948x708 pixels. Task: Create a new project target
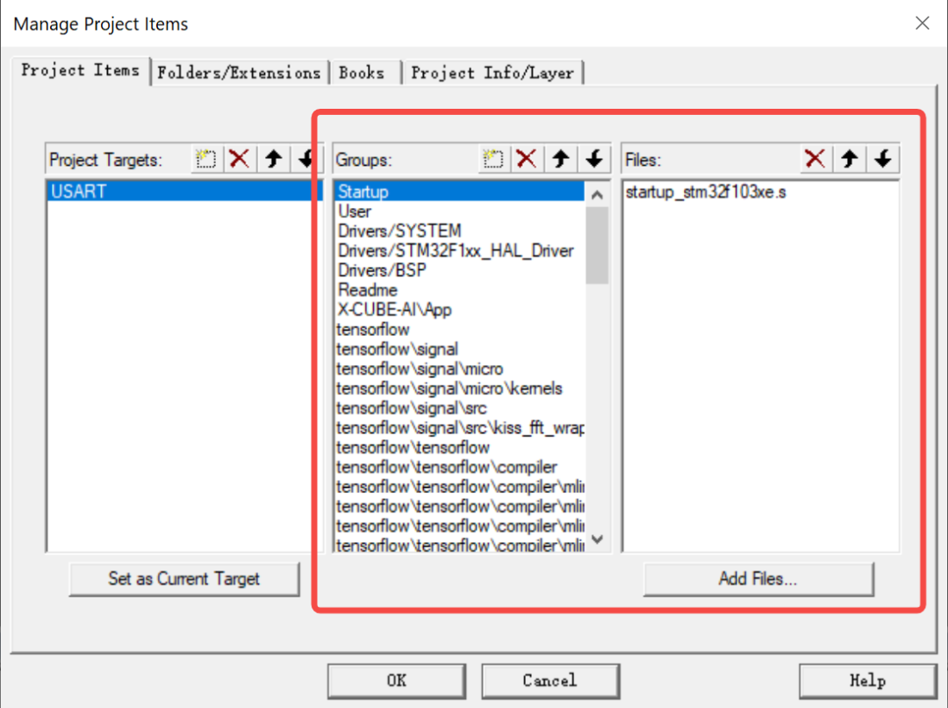(206, 160)
